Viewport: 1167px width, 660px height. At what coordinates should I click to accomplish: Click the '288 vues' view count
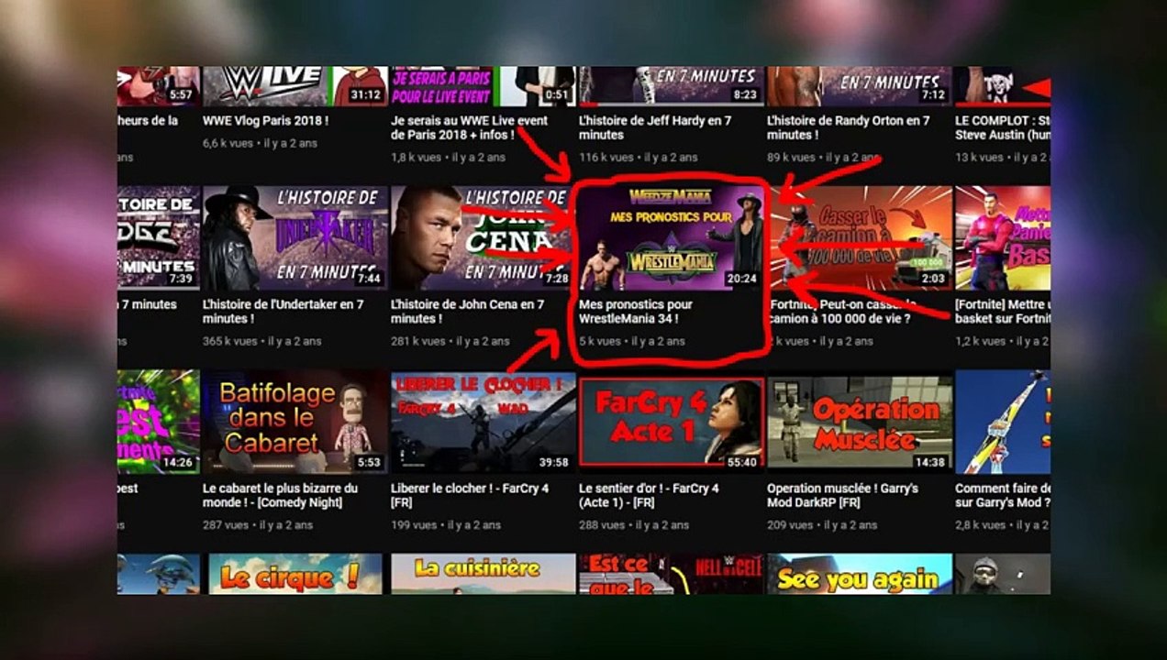coord(602,525)
